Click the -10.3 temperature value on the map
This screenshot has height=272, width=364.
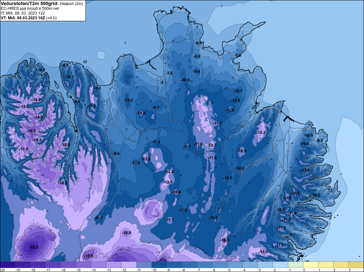click(x=69, y=77)
